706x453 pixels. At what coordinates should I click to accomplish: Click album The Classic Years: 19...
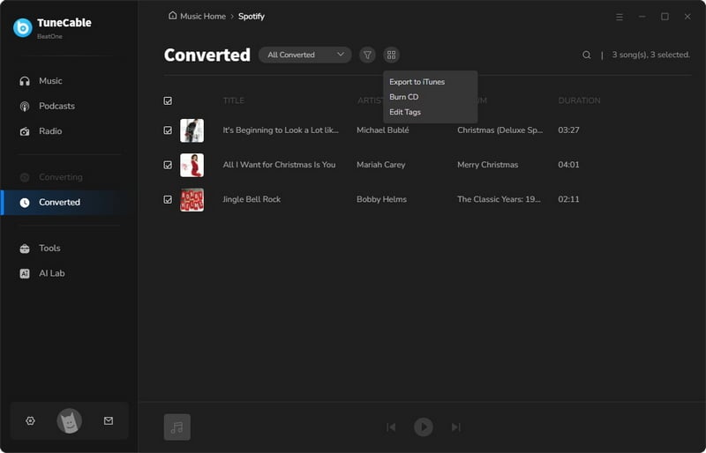coord(499,200)
